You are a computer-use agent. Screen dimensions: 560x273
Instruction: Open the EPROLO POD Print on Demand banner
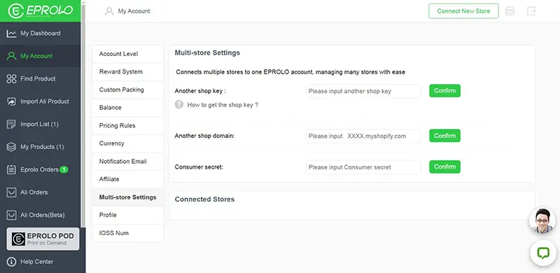(43, 239)
